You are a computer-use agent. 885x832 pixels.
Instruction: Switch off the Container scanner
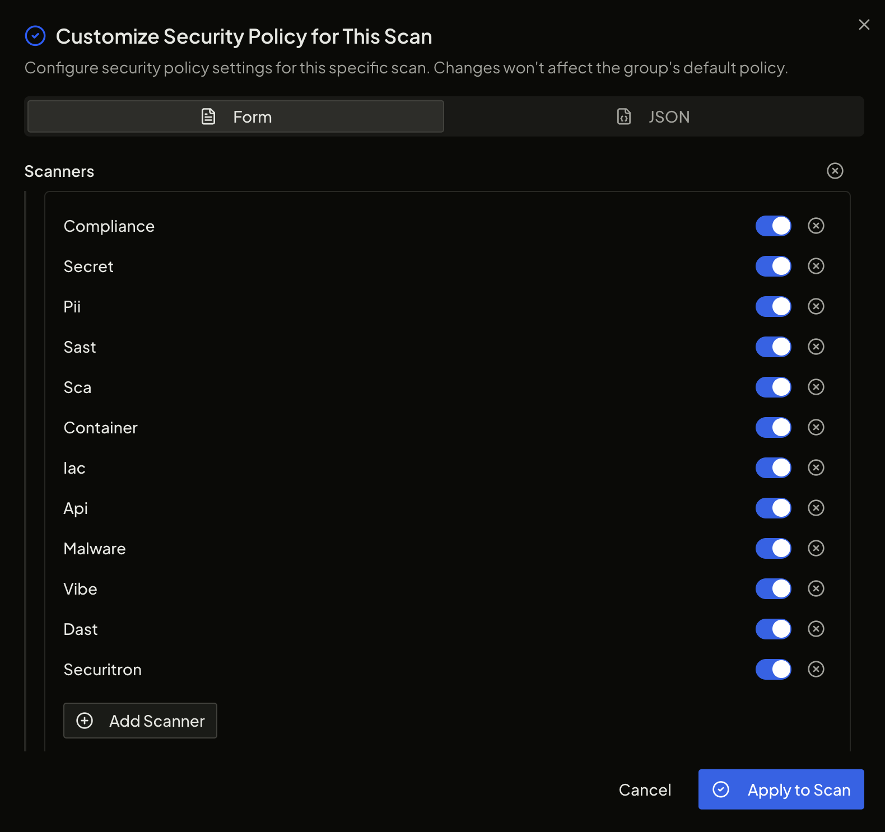tap(774, 427)
